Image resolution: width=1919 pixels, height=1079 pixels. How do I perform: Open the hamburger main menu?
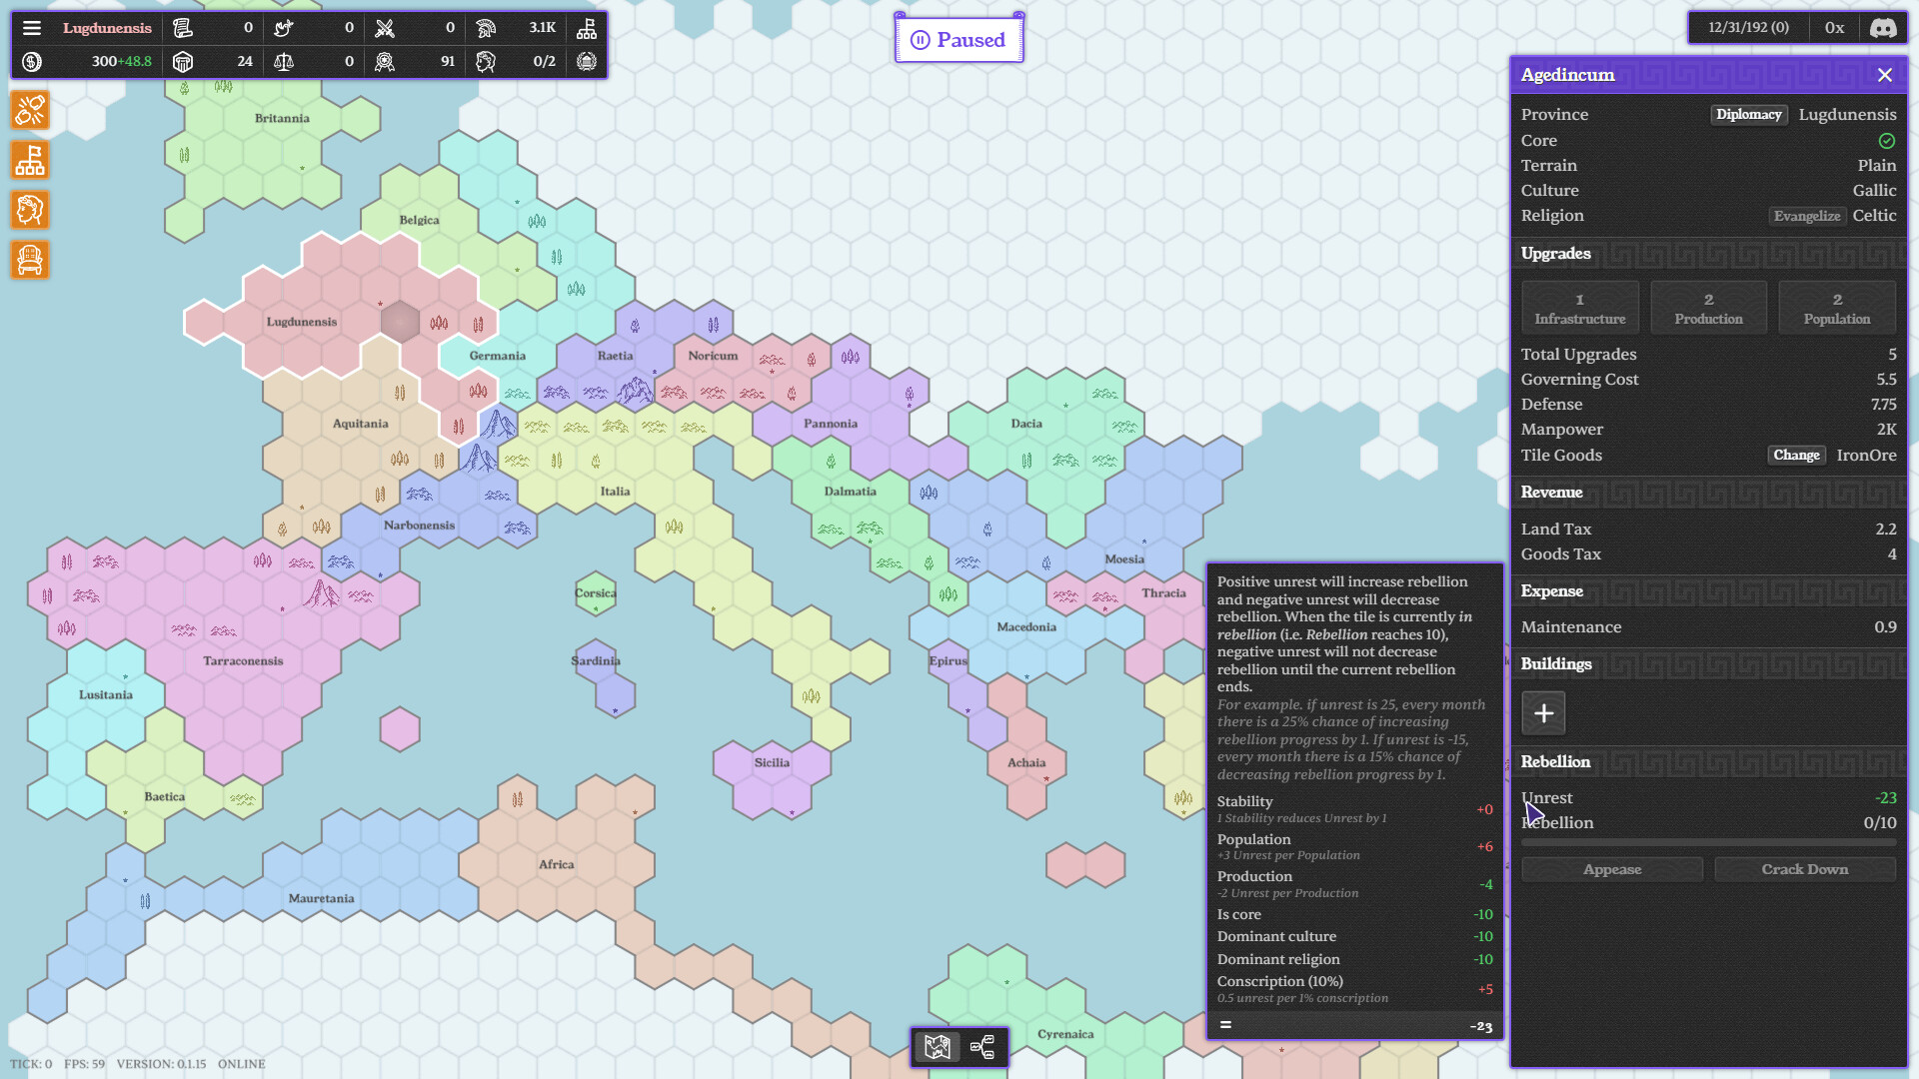(32, 28)
